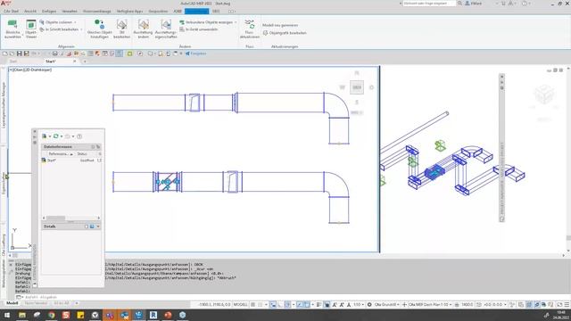The width and height of the screenshot is (571, 321).
Task: Switch to the Modell layout tab
Action: click(x=12, y=303)
